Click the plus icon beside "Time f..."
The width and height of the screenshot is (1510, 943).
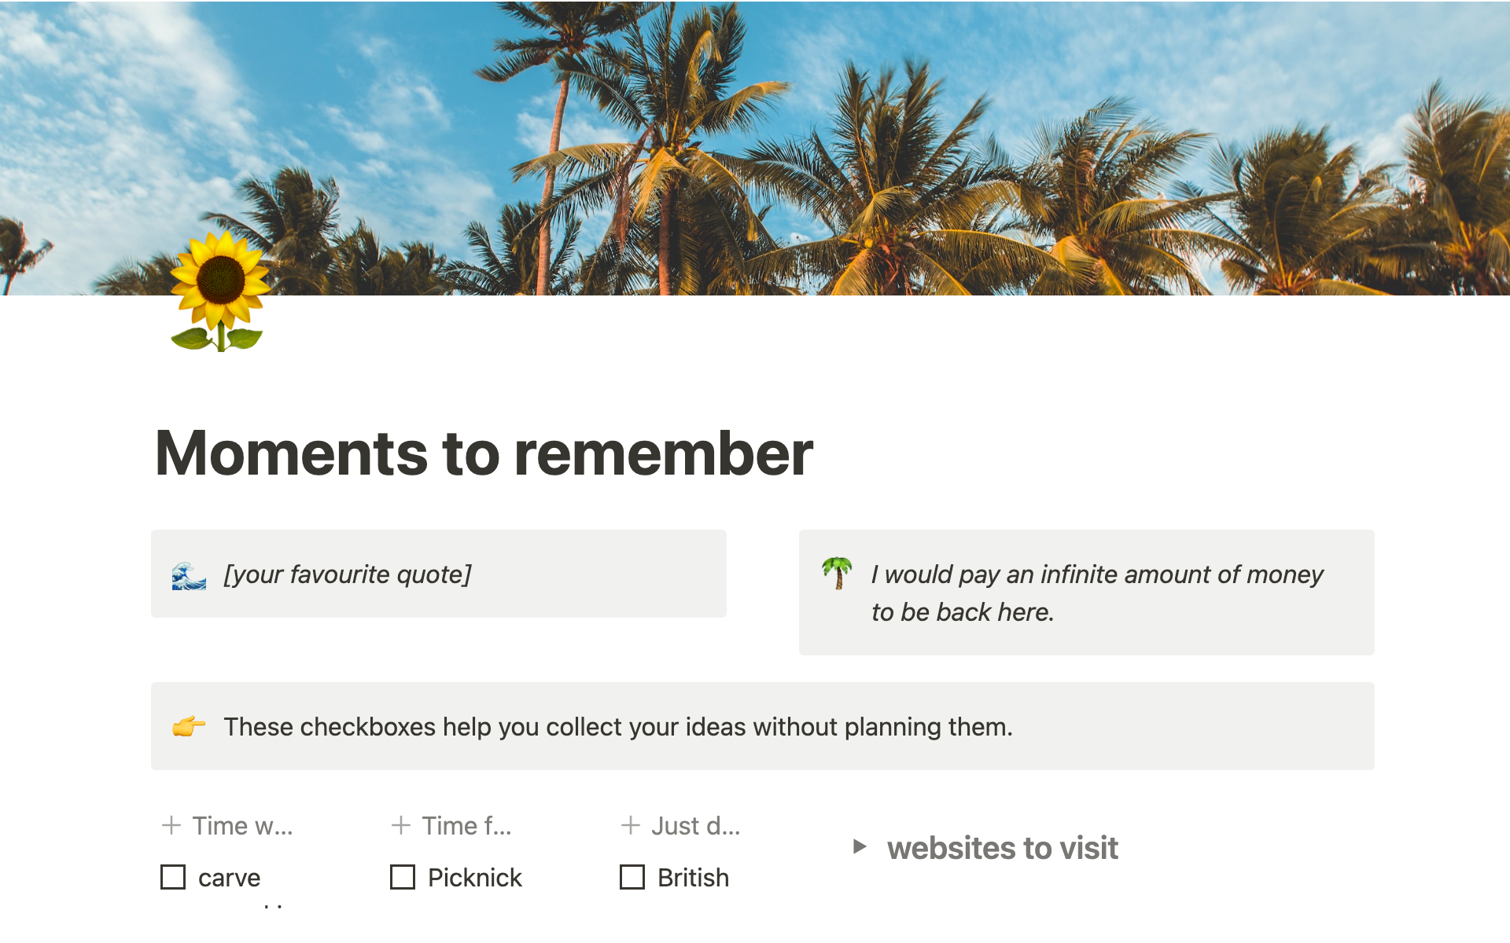pyautogui.click(x=400, y=825)
